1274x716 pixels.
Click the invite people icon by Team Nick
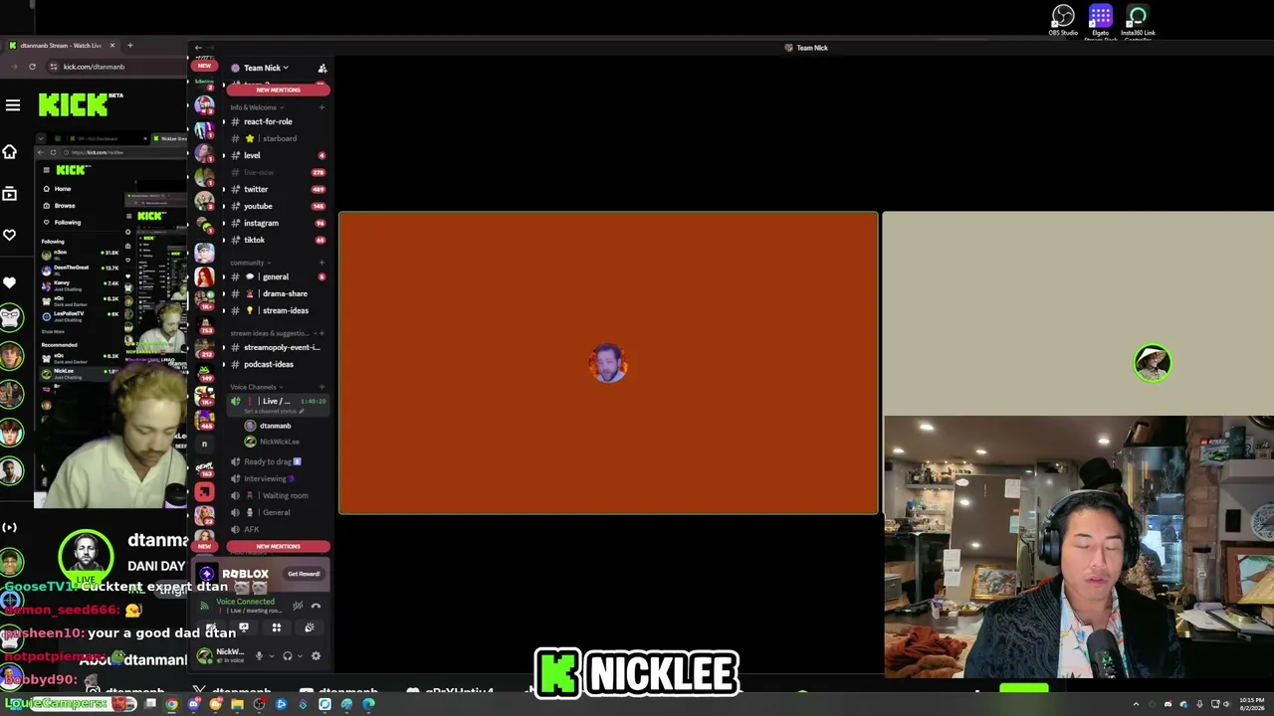(x=321, y=68)
